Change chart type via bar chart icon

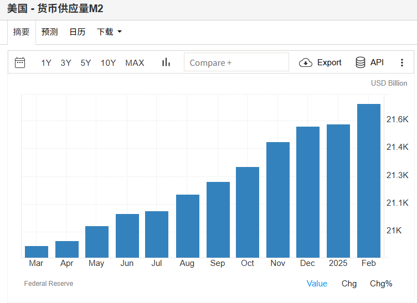pos(166,62)
